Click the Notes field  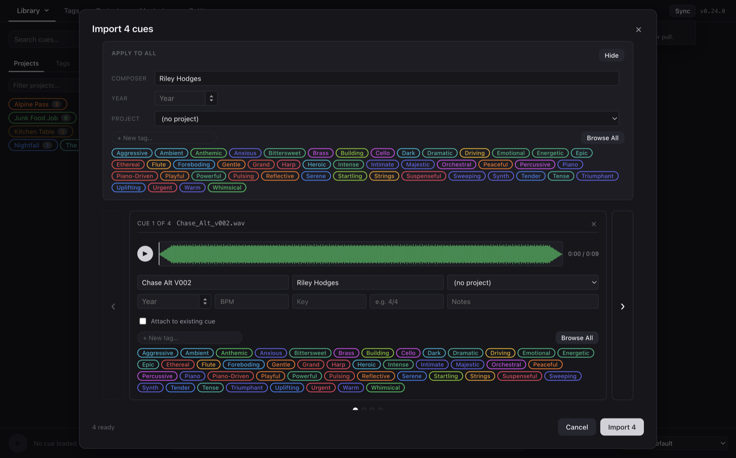click(x=523, y=302)
